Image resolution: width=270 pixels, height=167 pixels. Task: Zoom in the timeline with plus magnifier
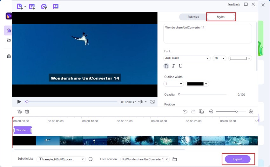(x=251, y=112)
